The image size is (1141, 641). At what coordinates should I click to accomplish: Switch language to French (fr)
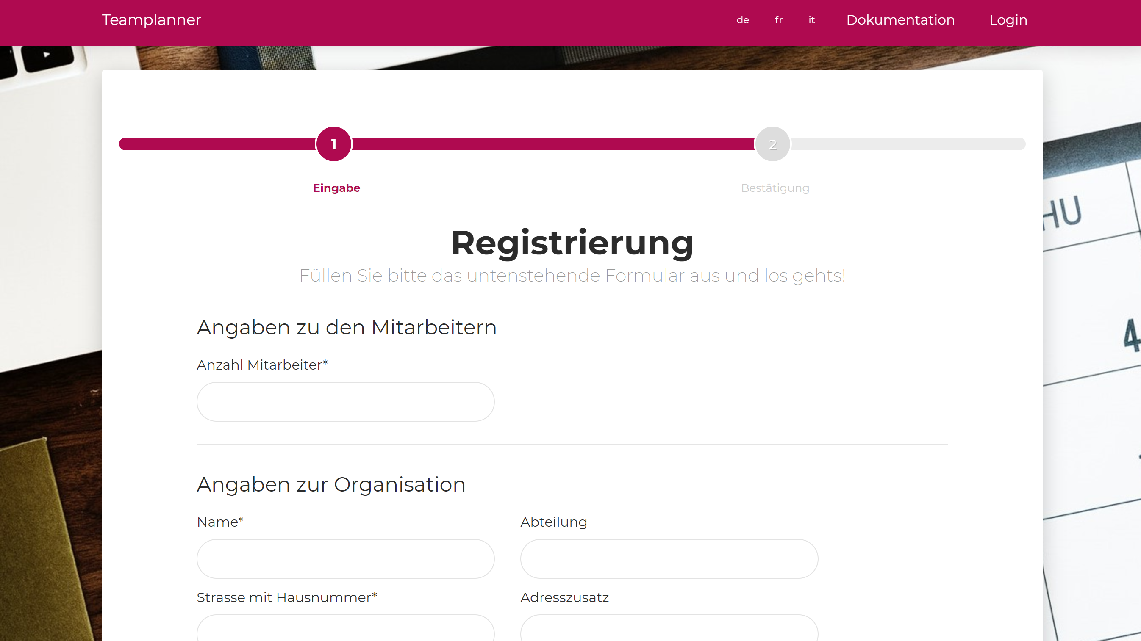pyautogui.click(x=779, y=20)
